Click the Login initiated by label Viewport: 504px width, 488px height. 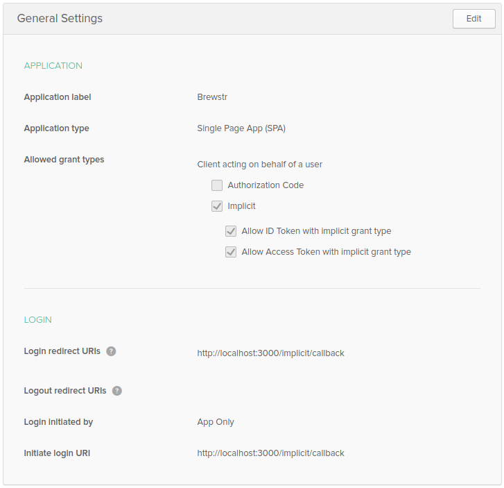point(58,422)
